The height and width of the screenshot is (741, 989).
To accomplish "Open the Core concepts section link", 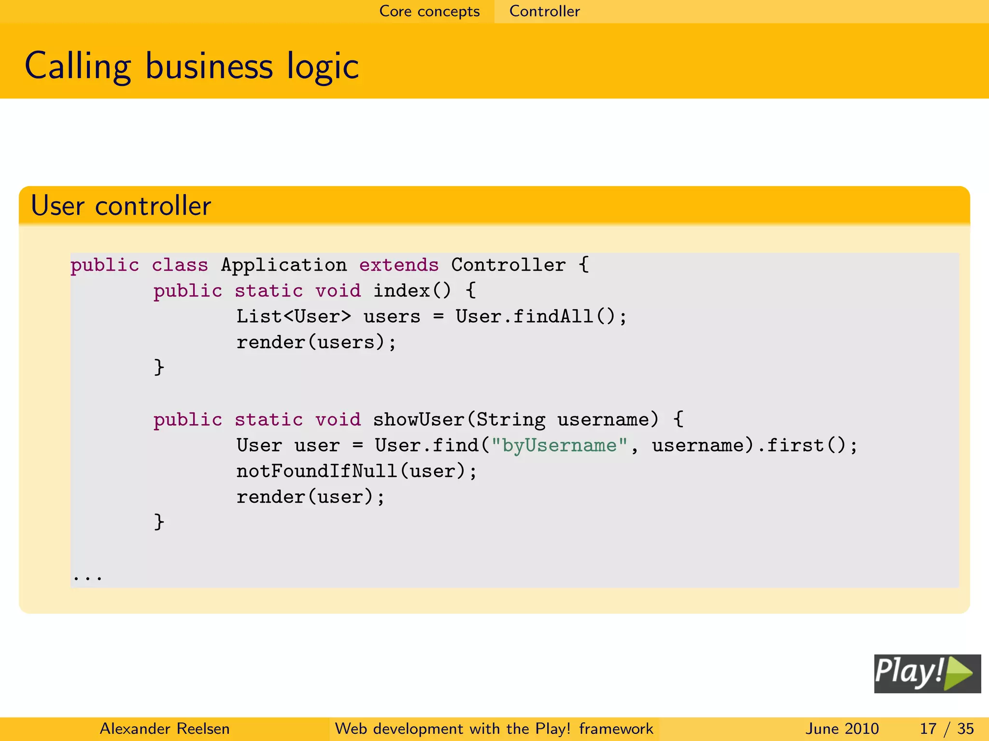I will 429,11.
